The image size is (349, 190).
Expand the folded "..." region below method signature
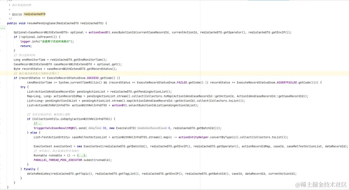[x=3, y=28]
